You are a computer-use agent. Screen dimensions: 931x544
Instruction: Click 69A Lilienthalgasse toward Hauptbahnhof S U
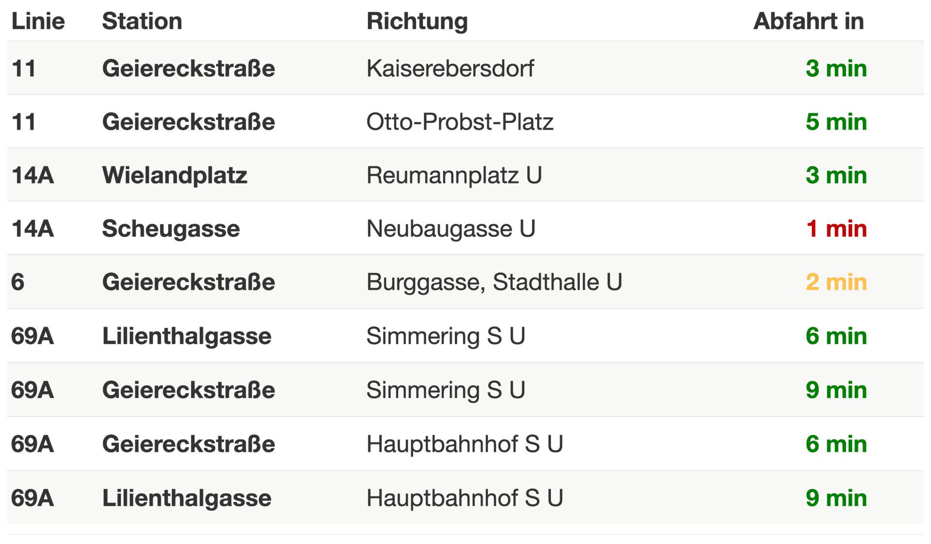tap(465, 497)
